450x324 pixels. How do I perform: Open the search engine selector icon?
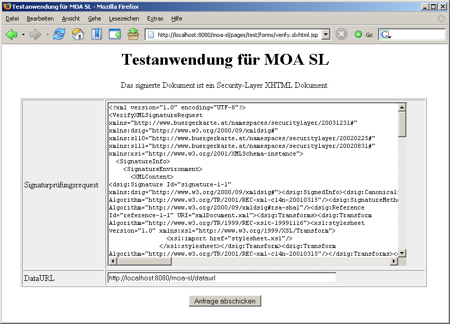[385, 35]
